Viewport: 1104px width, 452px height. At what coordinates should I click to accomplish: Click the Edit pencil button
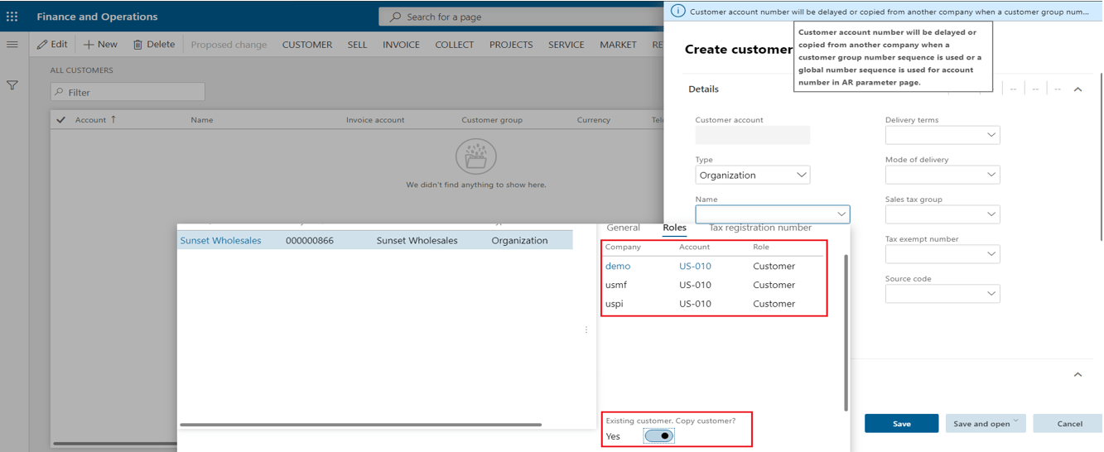52,45
